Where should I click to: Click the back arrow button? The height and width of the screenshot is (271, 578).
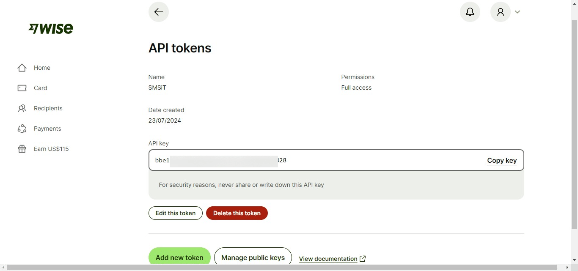[159, 12]
